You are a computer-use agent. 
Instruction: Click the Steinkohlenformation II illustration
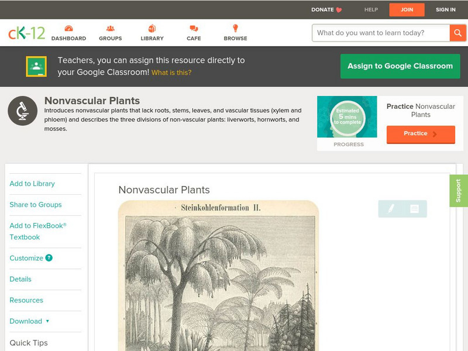(218, 276)
